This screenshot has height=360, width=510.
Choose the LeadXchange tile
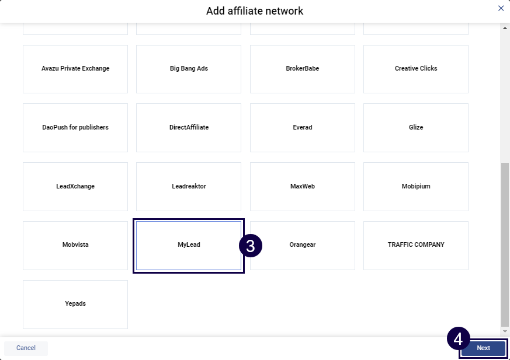(75, 187)
